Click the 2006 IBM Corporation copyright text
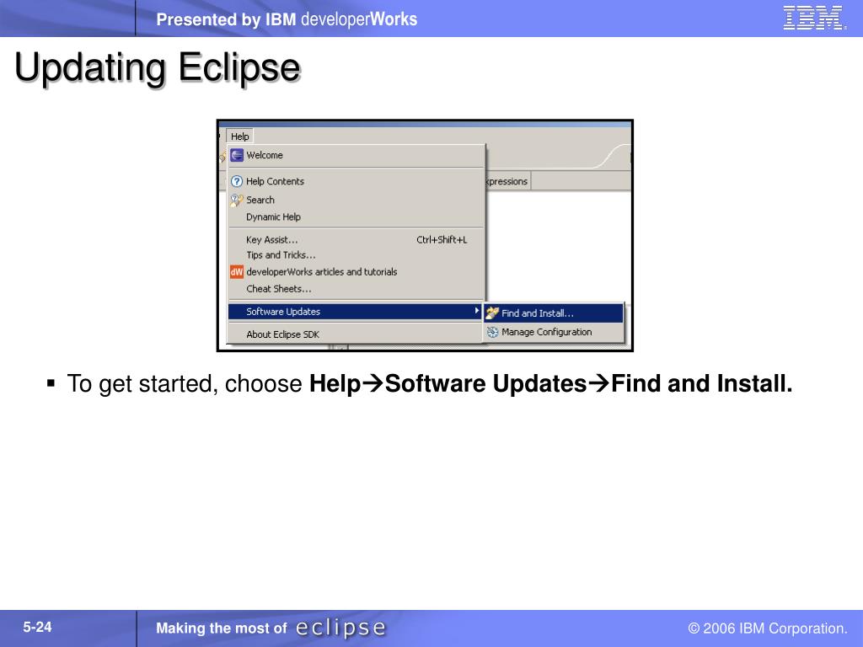This screenshot has height=647, width=863. coord(768,628)
